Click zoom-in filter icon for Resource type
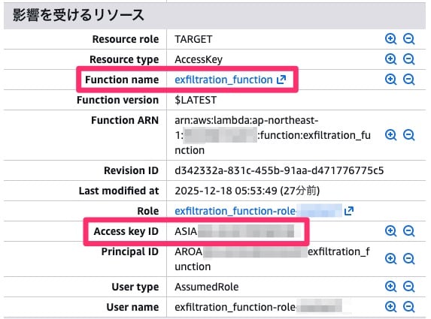Image resolution: width=431 pixels, height=319 pixels. click(x=390, y=59)
